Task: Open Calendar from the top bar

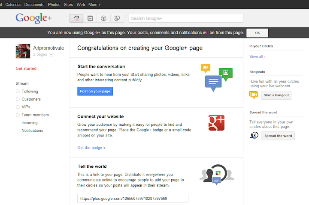Action: tap(13, 5)
